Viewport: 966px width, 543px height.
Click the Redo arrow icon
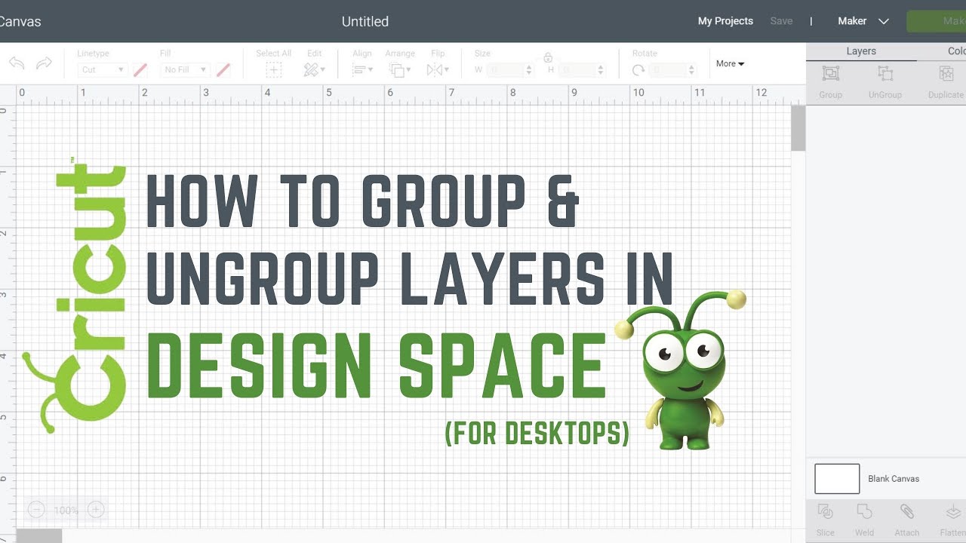[x=45, y=63]
